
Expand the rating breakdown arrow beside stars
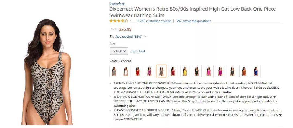(131, 21)
